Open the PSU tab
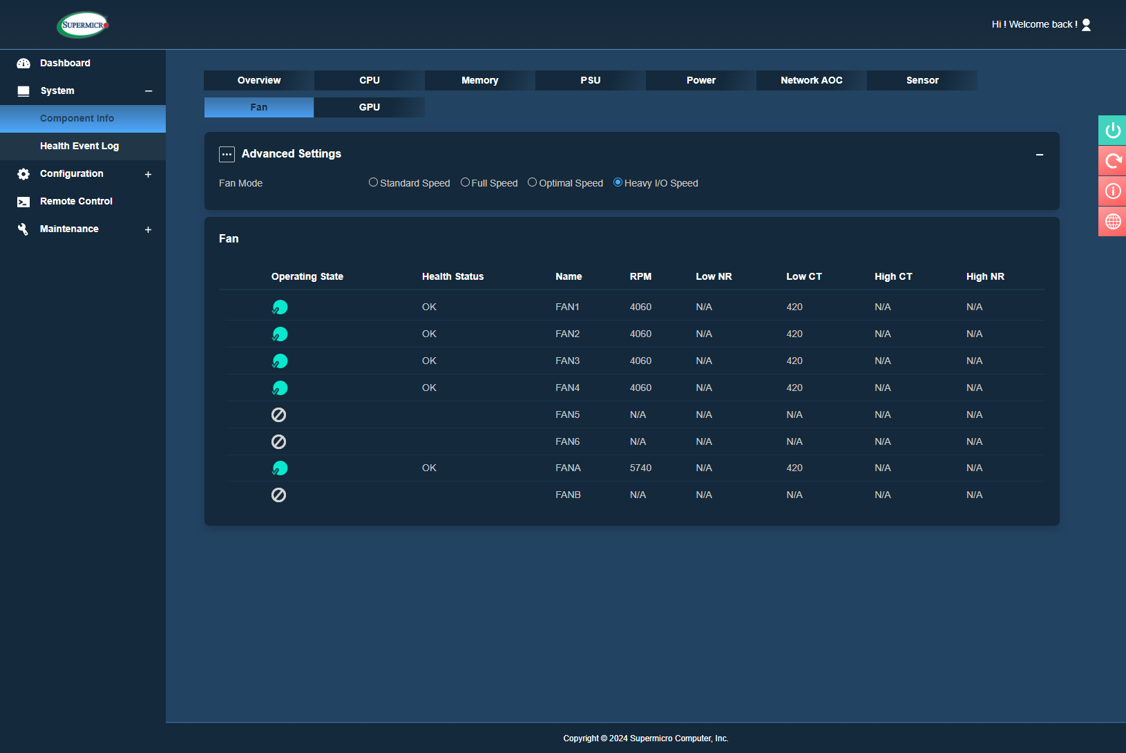 coord(591,80)
